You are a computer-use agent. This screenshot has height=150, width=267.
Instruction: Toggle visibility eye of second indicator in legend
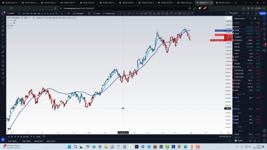click(14, 23)
